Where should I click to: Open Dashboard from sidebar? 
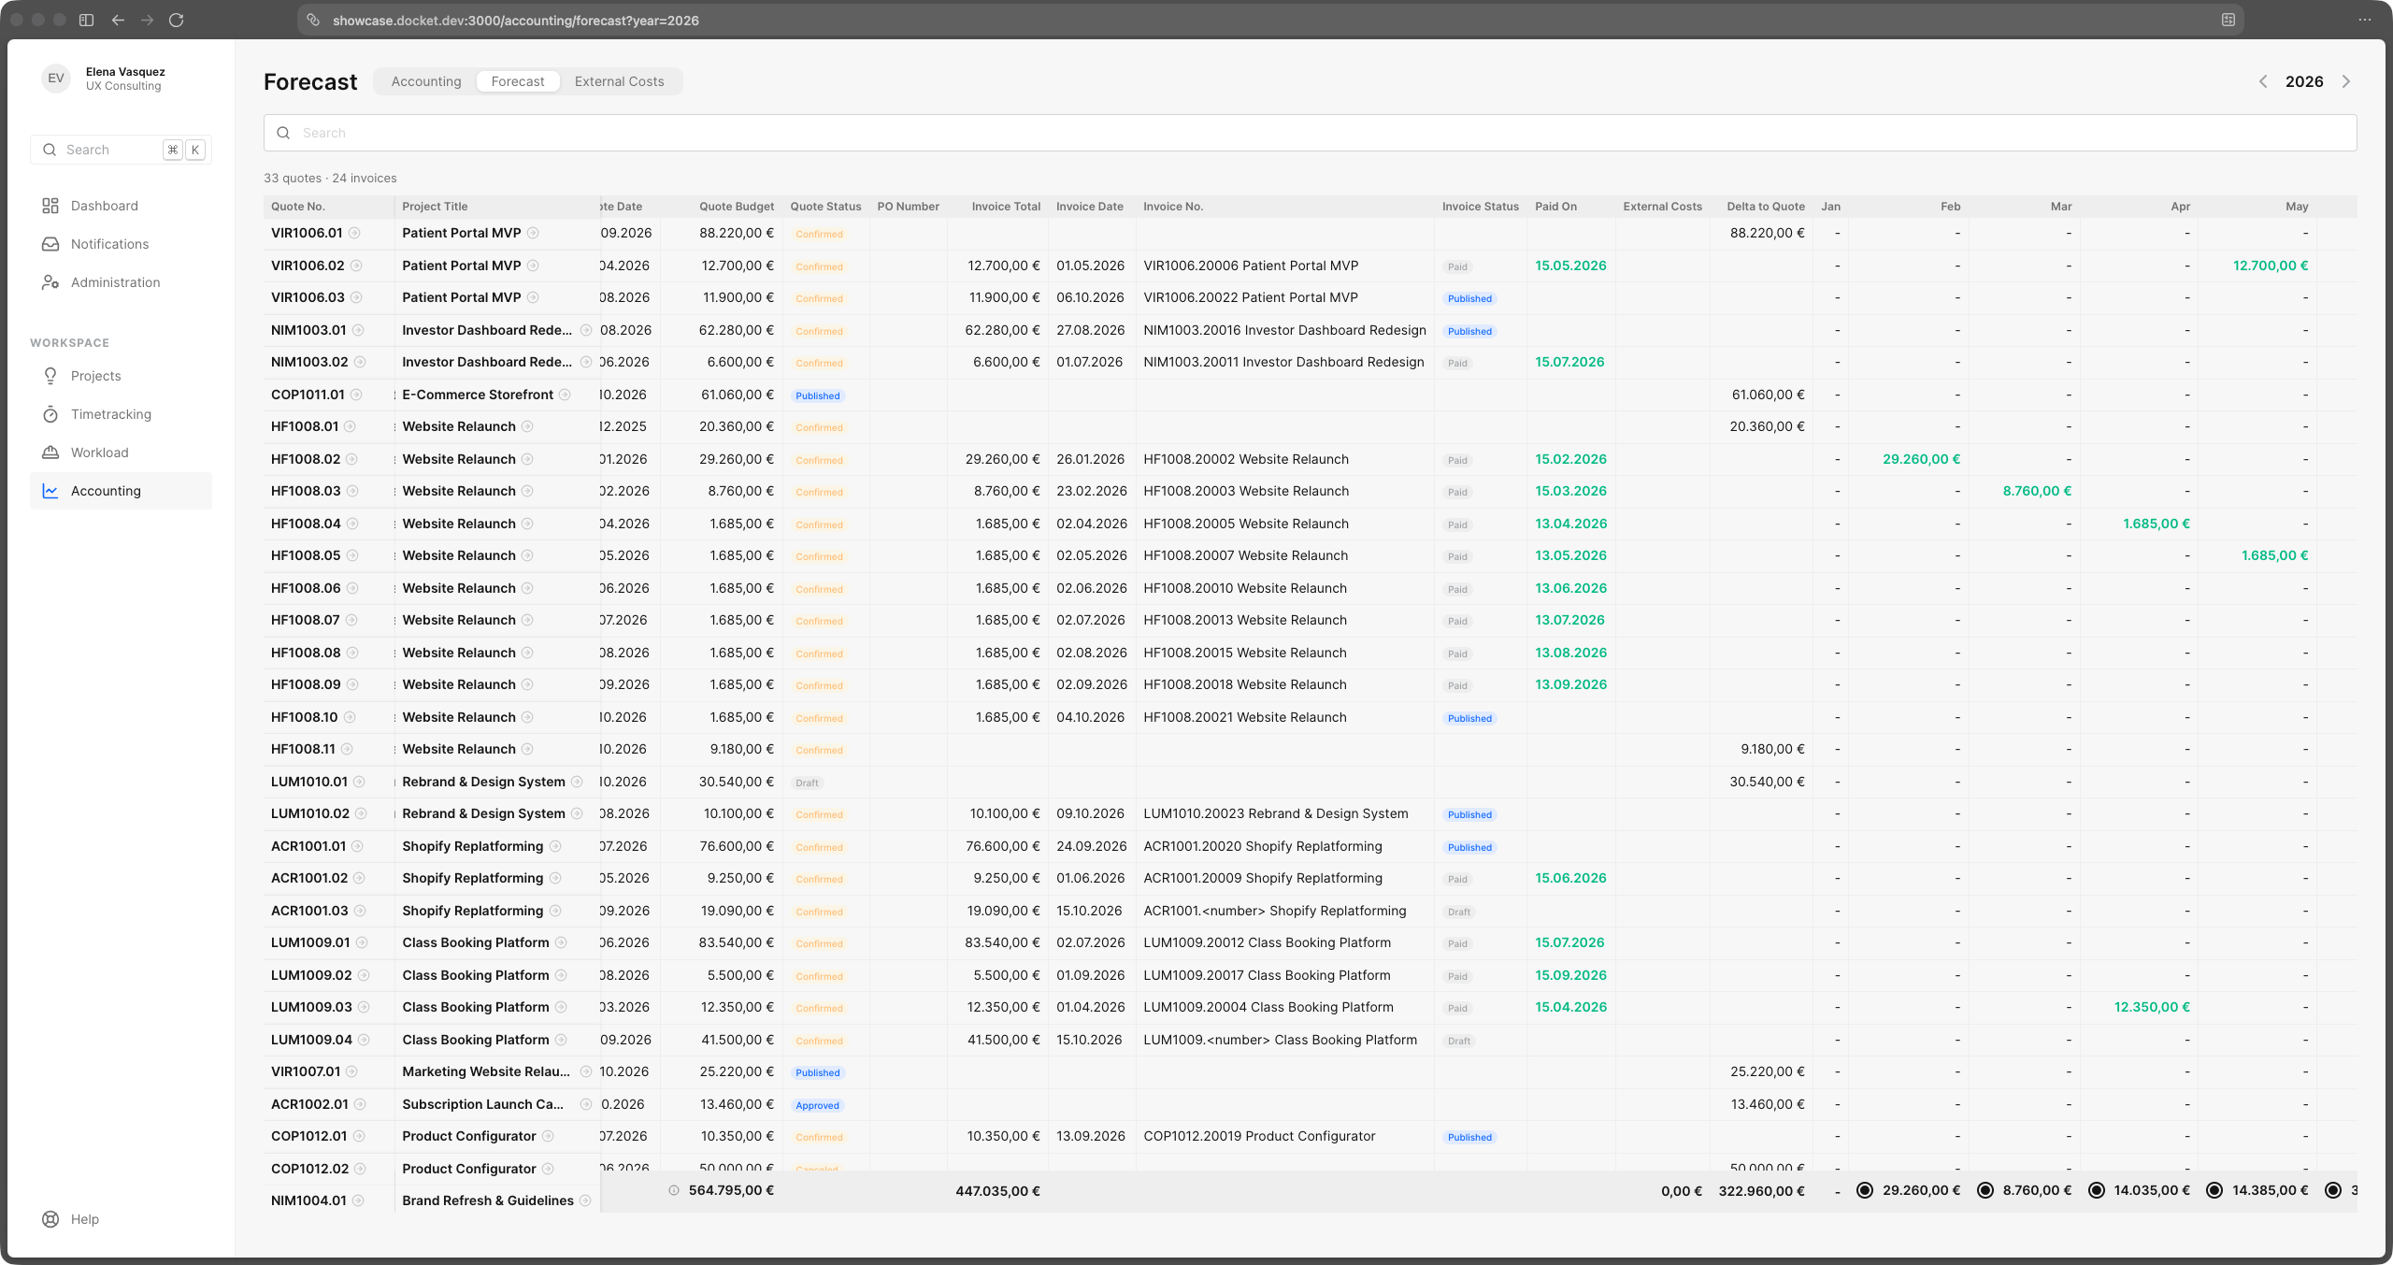[121, 206]
